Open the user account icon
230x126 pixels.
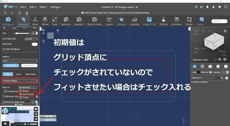tap(213, 7)
